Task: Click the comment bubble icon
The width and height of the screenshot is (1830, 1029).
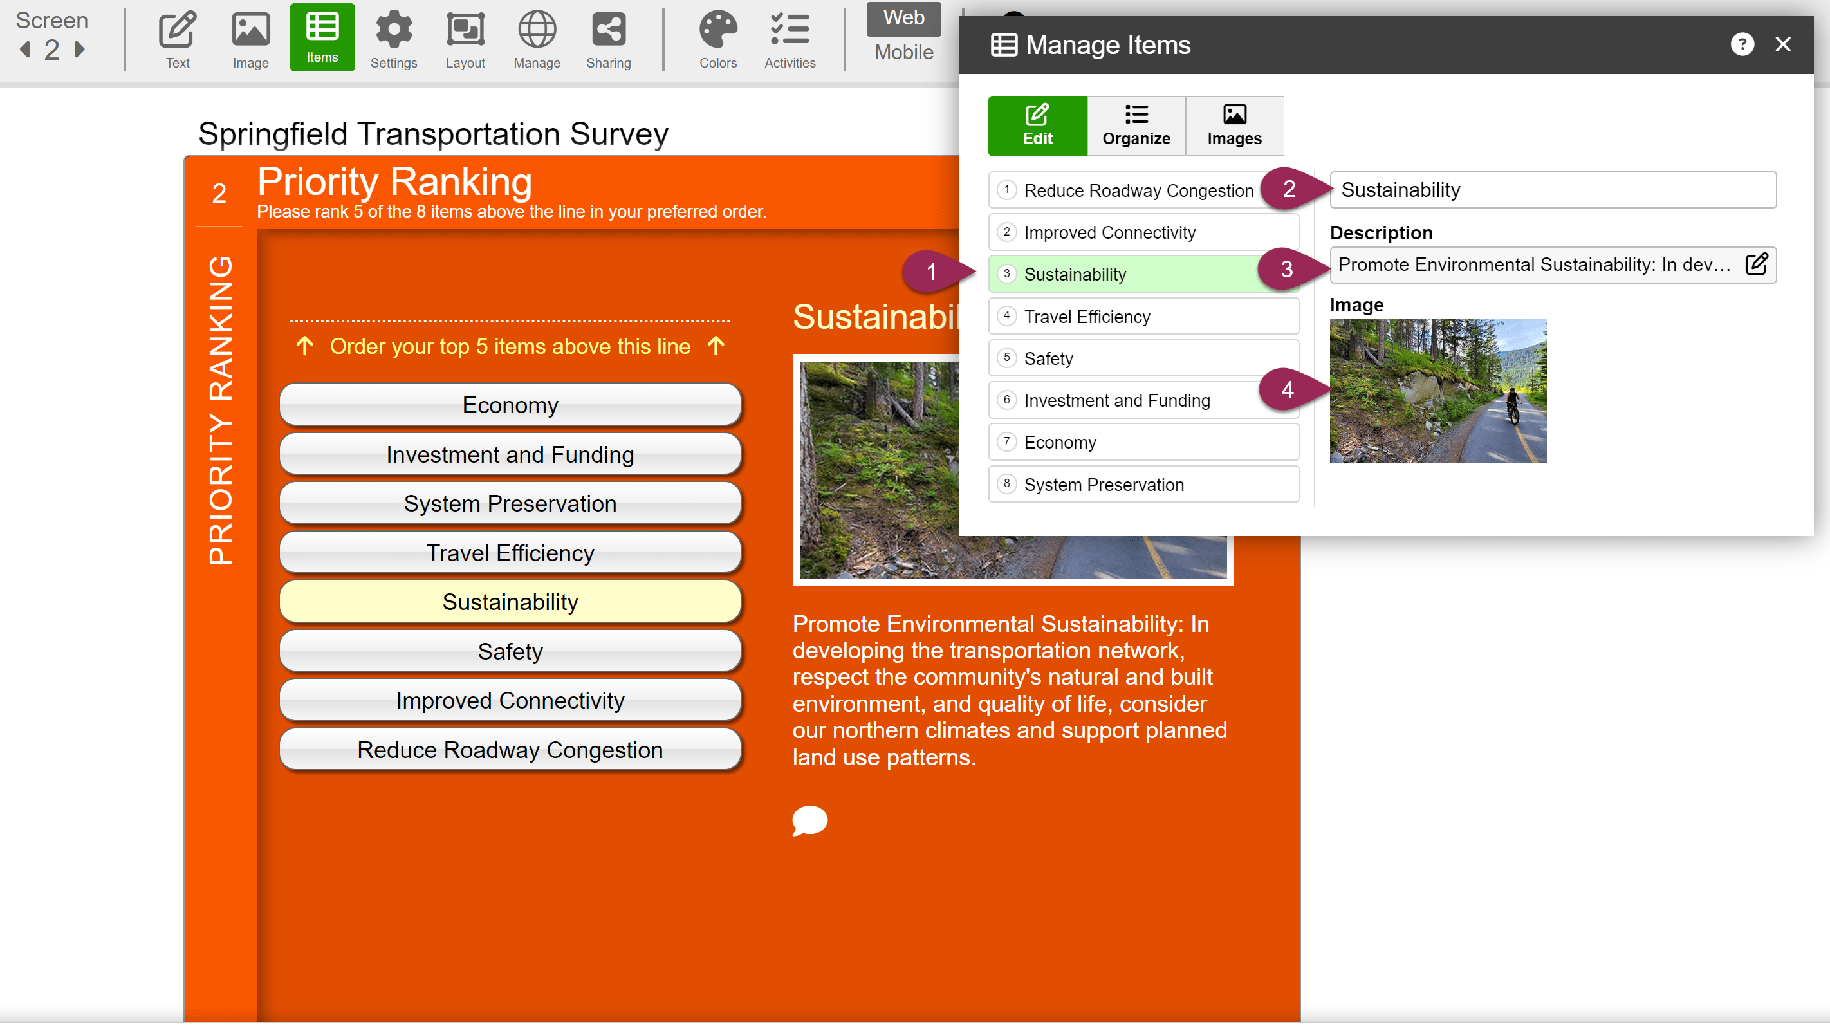Action: [810, 820]
